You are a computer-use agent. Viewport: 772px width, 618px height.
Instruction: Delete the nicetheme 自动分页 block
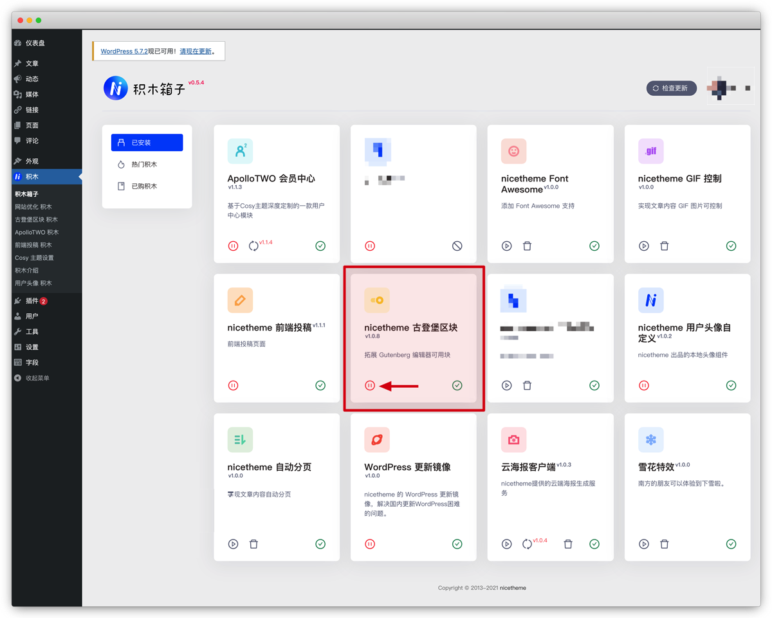tap(253, 544)
